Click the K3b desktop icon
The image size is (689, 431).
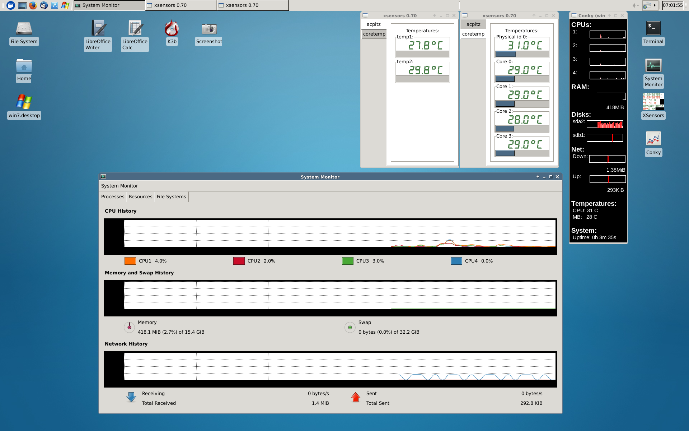[x=172, y=28]
